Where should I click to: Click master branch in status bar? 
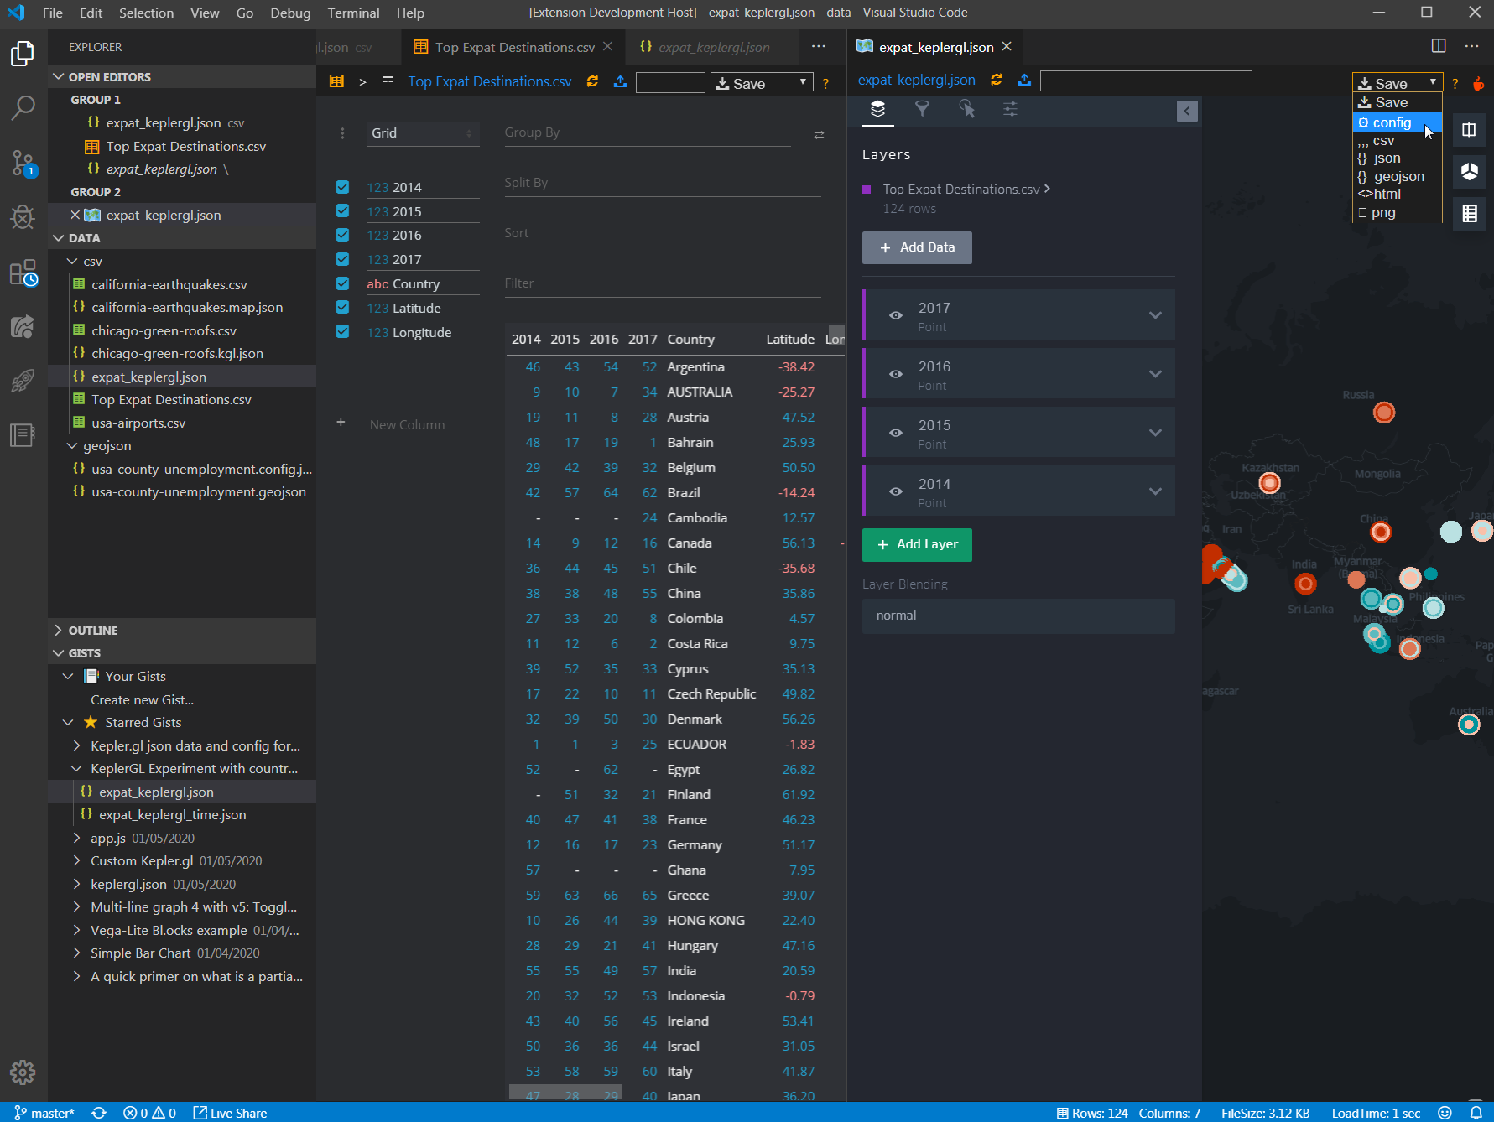(44, 1113)
